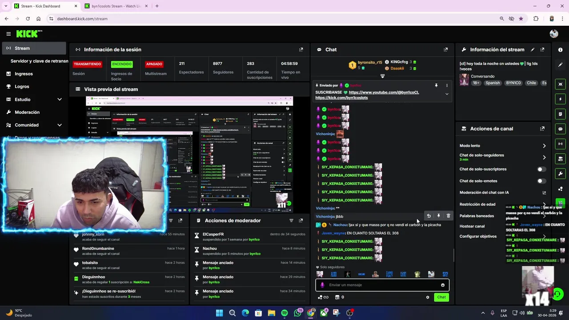This screenshot has height=320, width=569.
Task: Click the green headset support bubble
Action: click(558, 294)
